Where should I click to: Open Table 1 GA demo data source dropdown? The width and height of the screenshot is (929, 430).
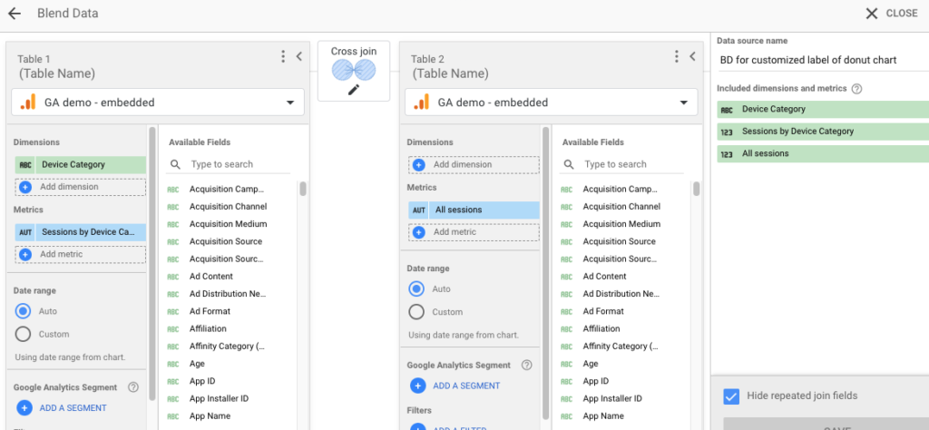(x=158, y=103)
